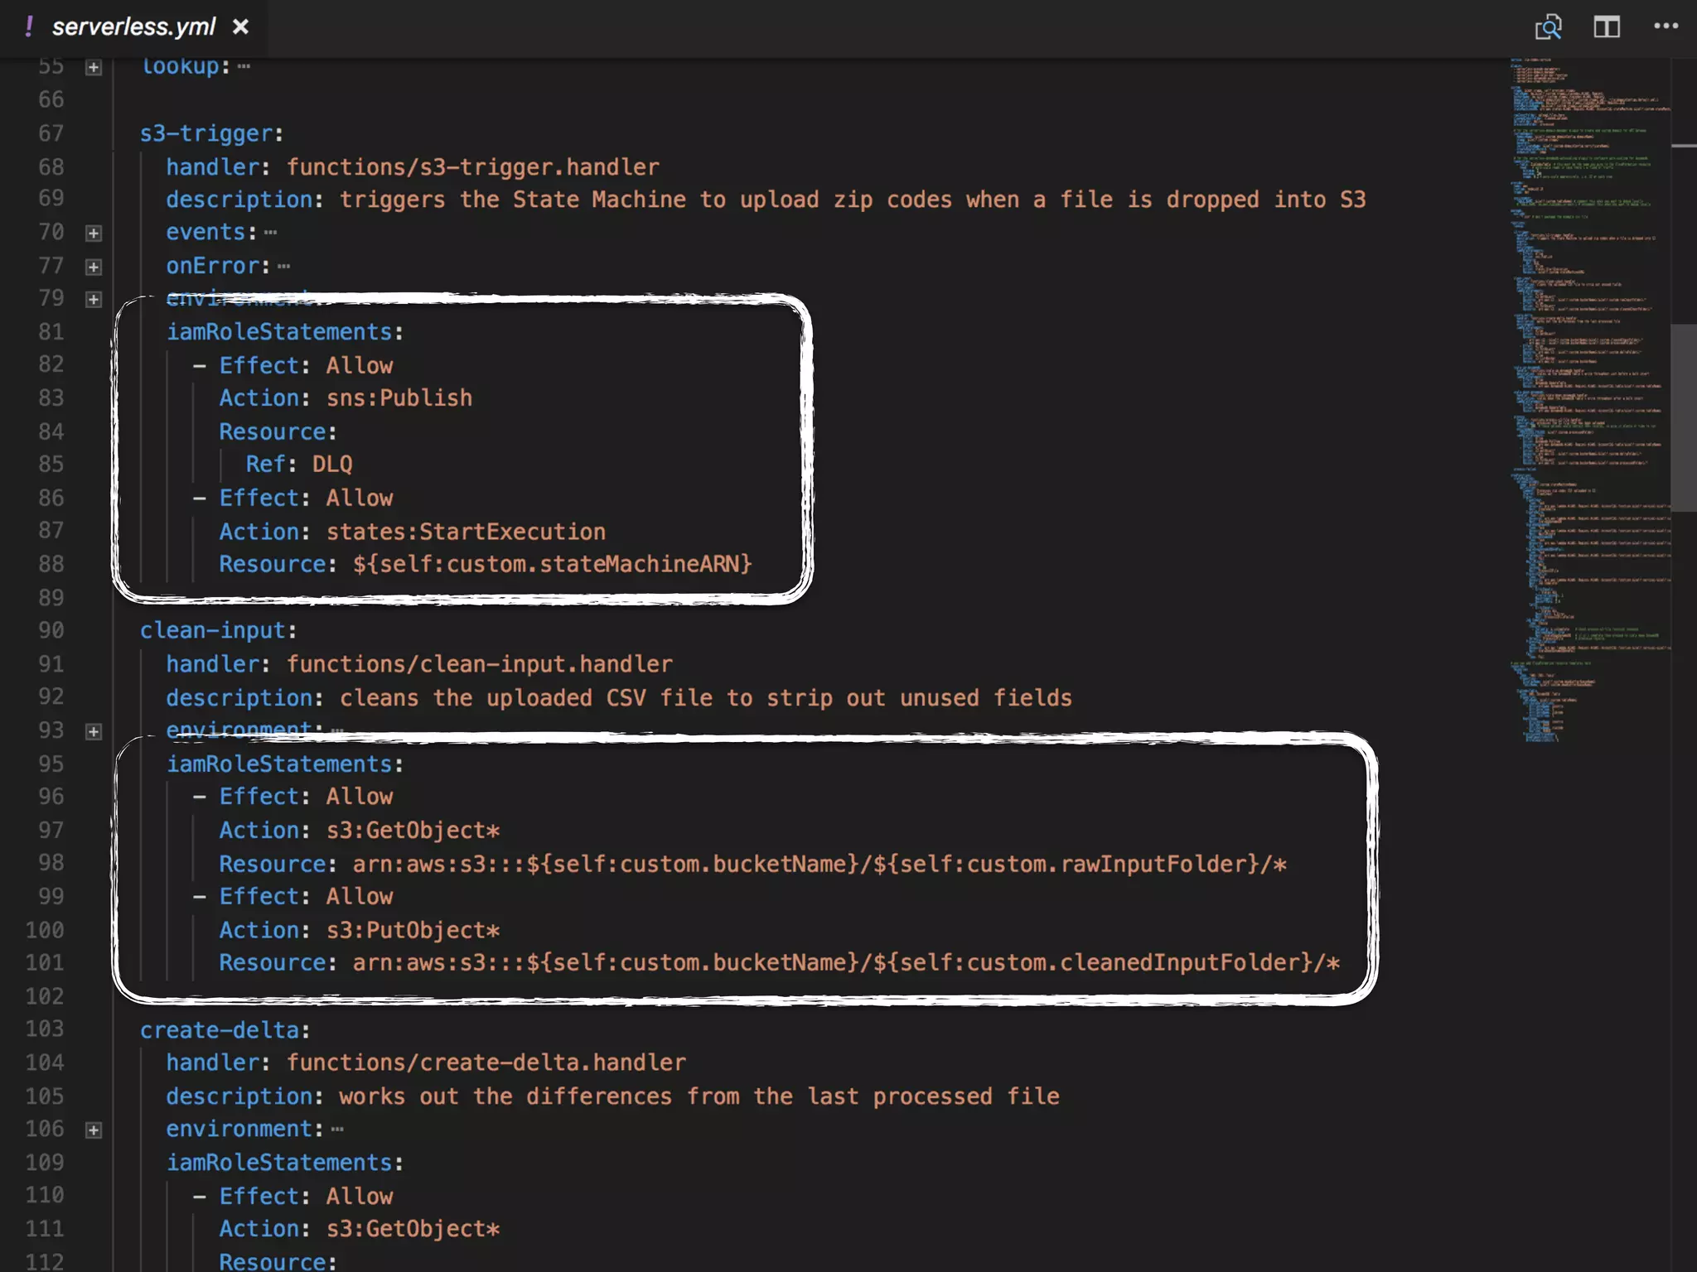This screenshot has width=1697, height=1272.
Task: Expand the onError block at line 77
Action: click(94, 267)
